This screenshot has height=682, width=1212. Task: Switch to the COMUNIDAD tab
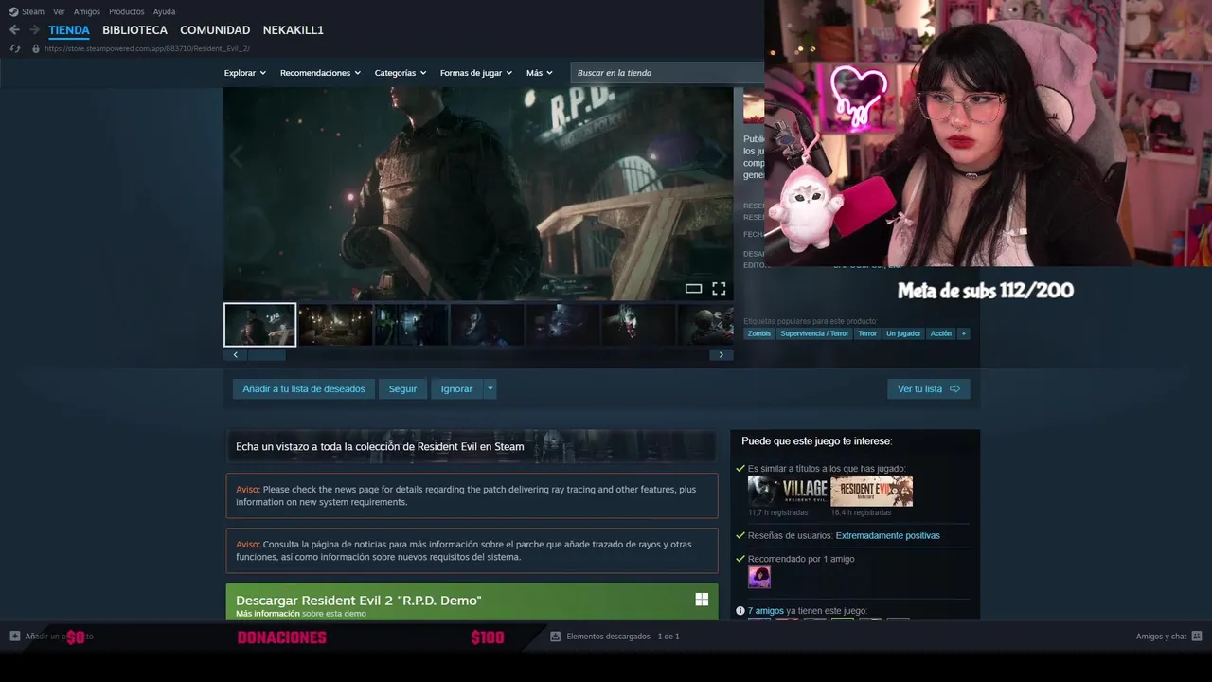tap(215, 30)
